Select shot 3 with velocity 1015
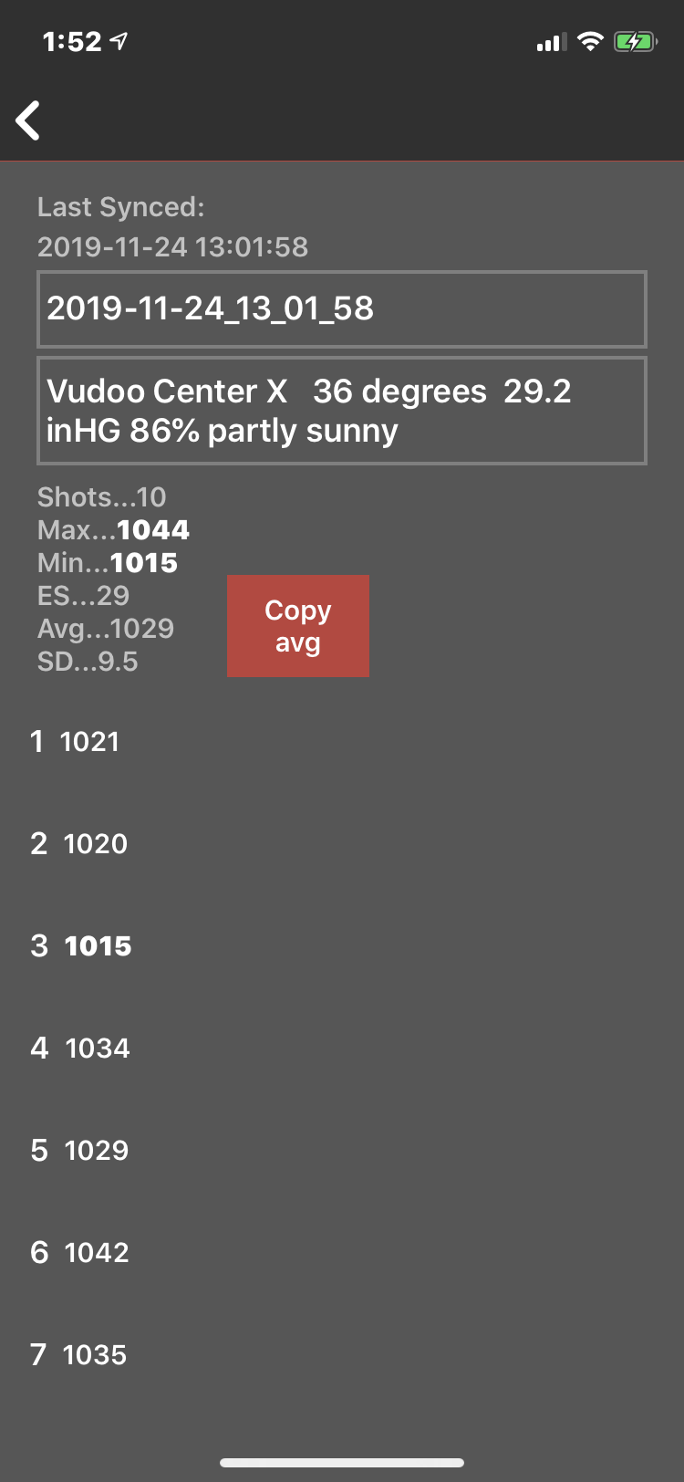The height and width of the screenshot is (1482, 684). coord(81,946)
